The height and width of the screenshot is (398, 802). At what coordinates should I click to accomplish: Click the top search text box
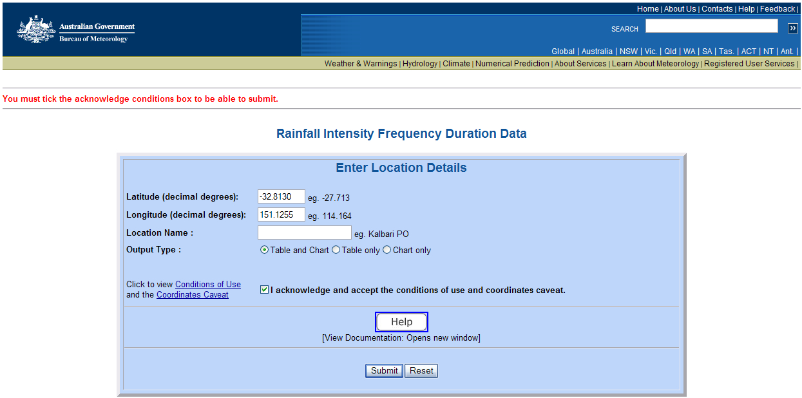point(711,26)
